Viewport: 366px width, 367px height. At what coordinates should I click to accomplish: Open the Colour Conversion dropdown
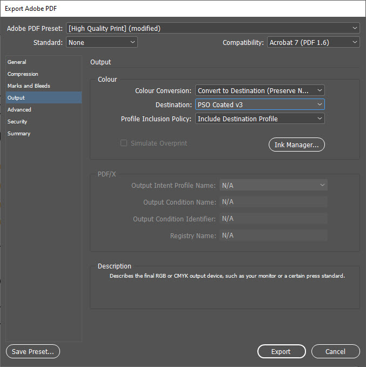[260, 90]
